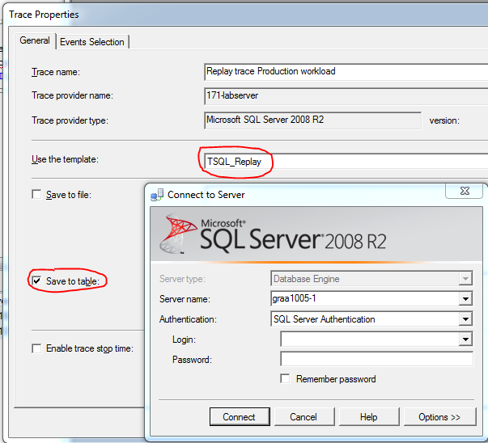The width and height of the screenshot is (488, 443).
Task: Expand the Login dropdown arrow
Action: coord(465,340)
